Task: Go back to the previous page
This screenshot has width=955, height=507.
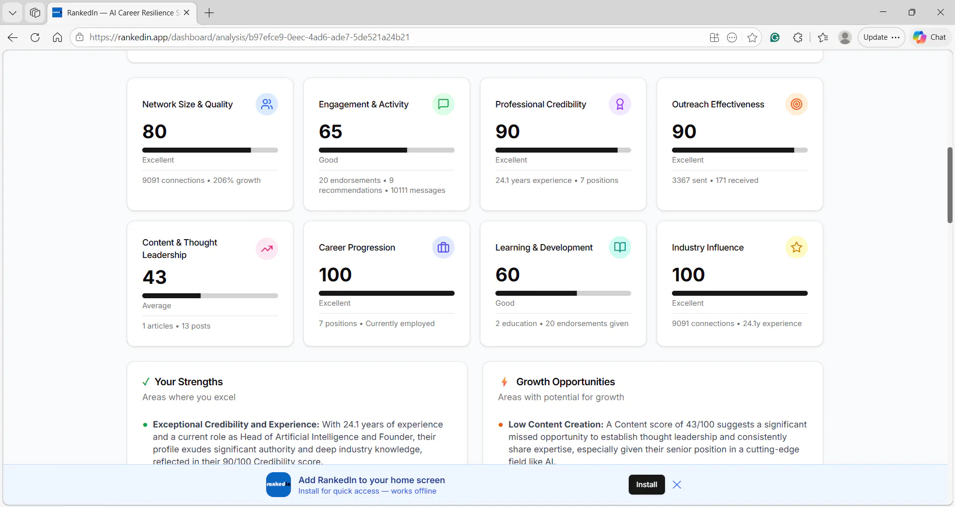Action: click(13, 37)
